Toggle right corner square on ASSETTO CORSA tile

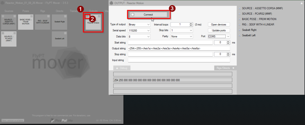15,16
